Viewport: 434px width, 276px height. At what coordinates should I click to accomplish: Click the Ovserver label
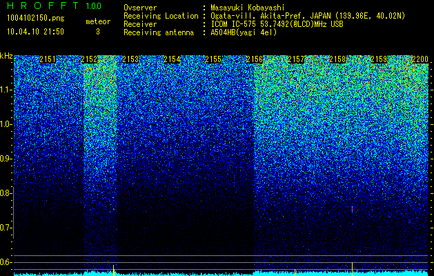[x=140, y=8]
